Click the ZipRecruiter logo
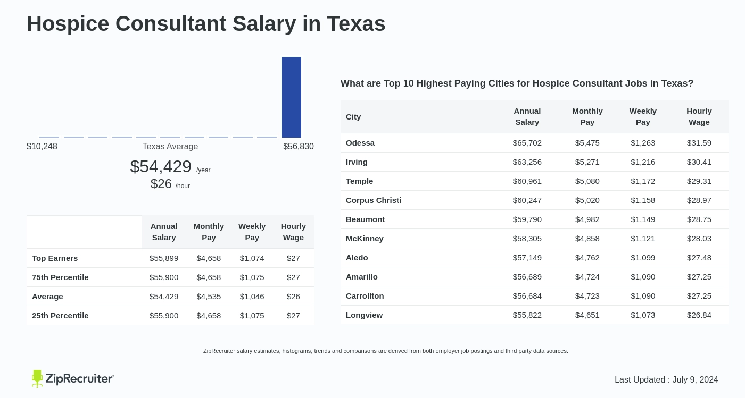The image size is (745, 398). 73,378
